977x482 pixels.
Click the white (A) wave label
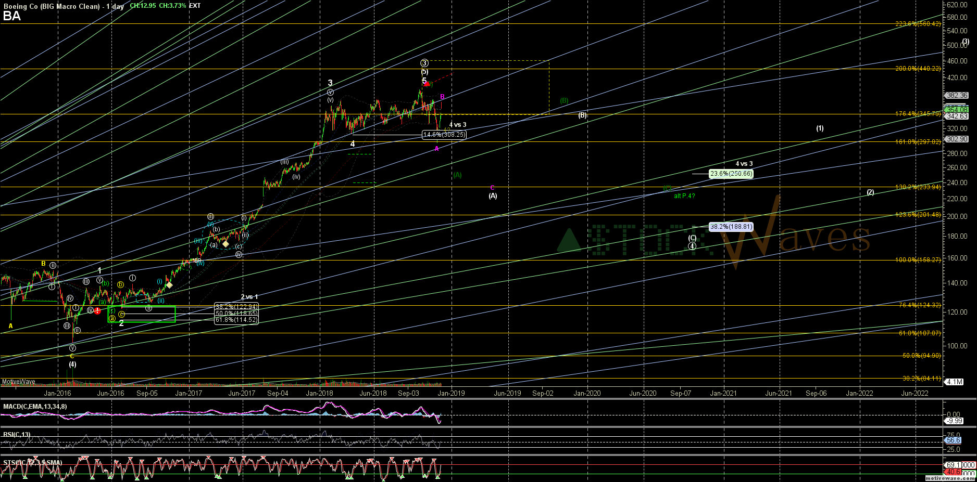coord(493,196)
